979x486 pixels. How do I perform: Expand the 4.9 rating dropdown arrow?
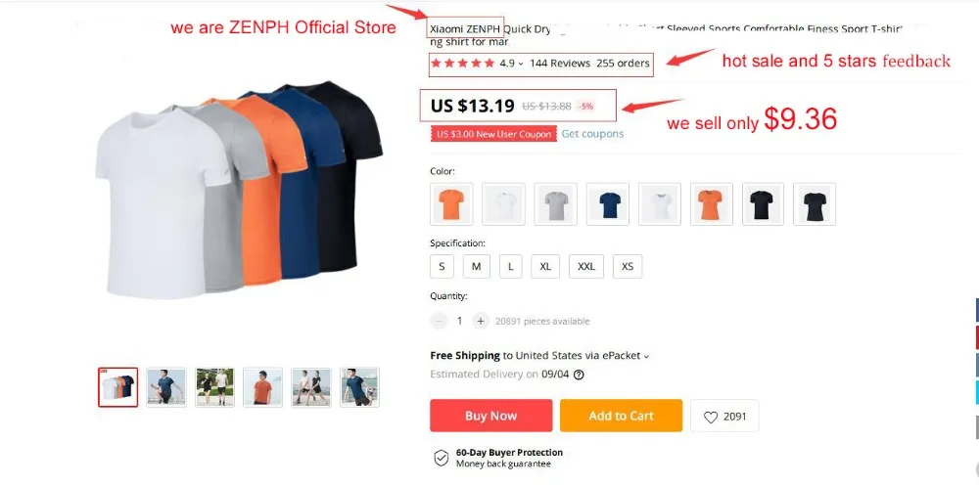tap(521, 64)
